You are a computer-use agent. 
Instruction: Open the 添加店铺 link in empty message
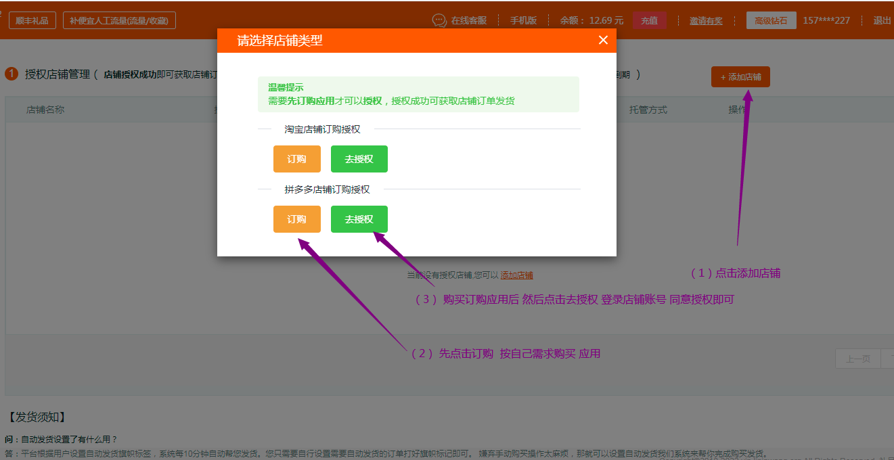point(517,275)
